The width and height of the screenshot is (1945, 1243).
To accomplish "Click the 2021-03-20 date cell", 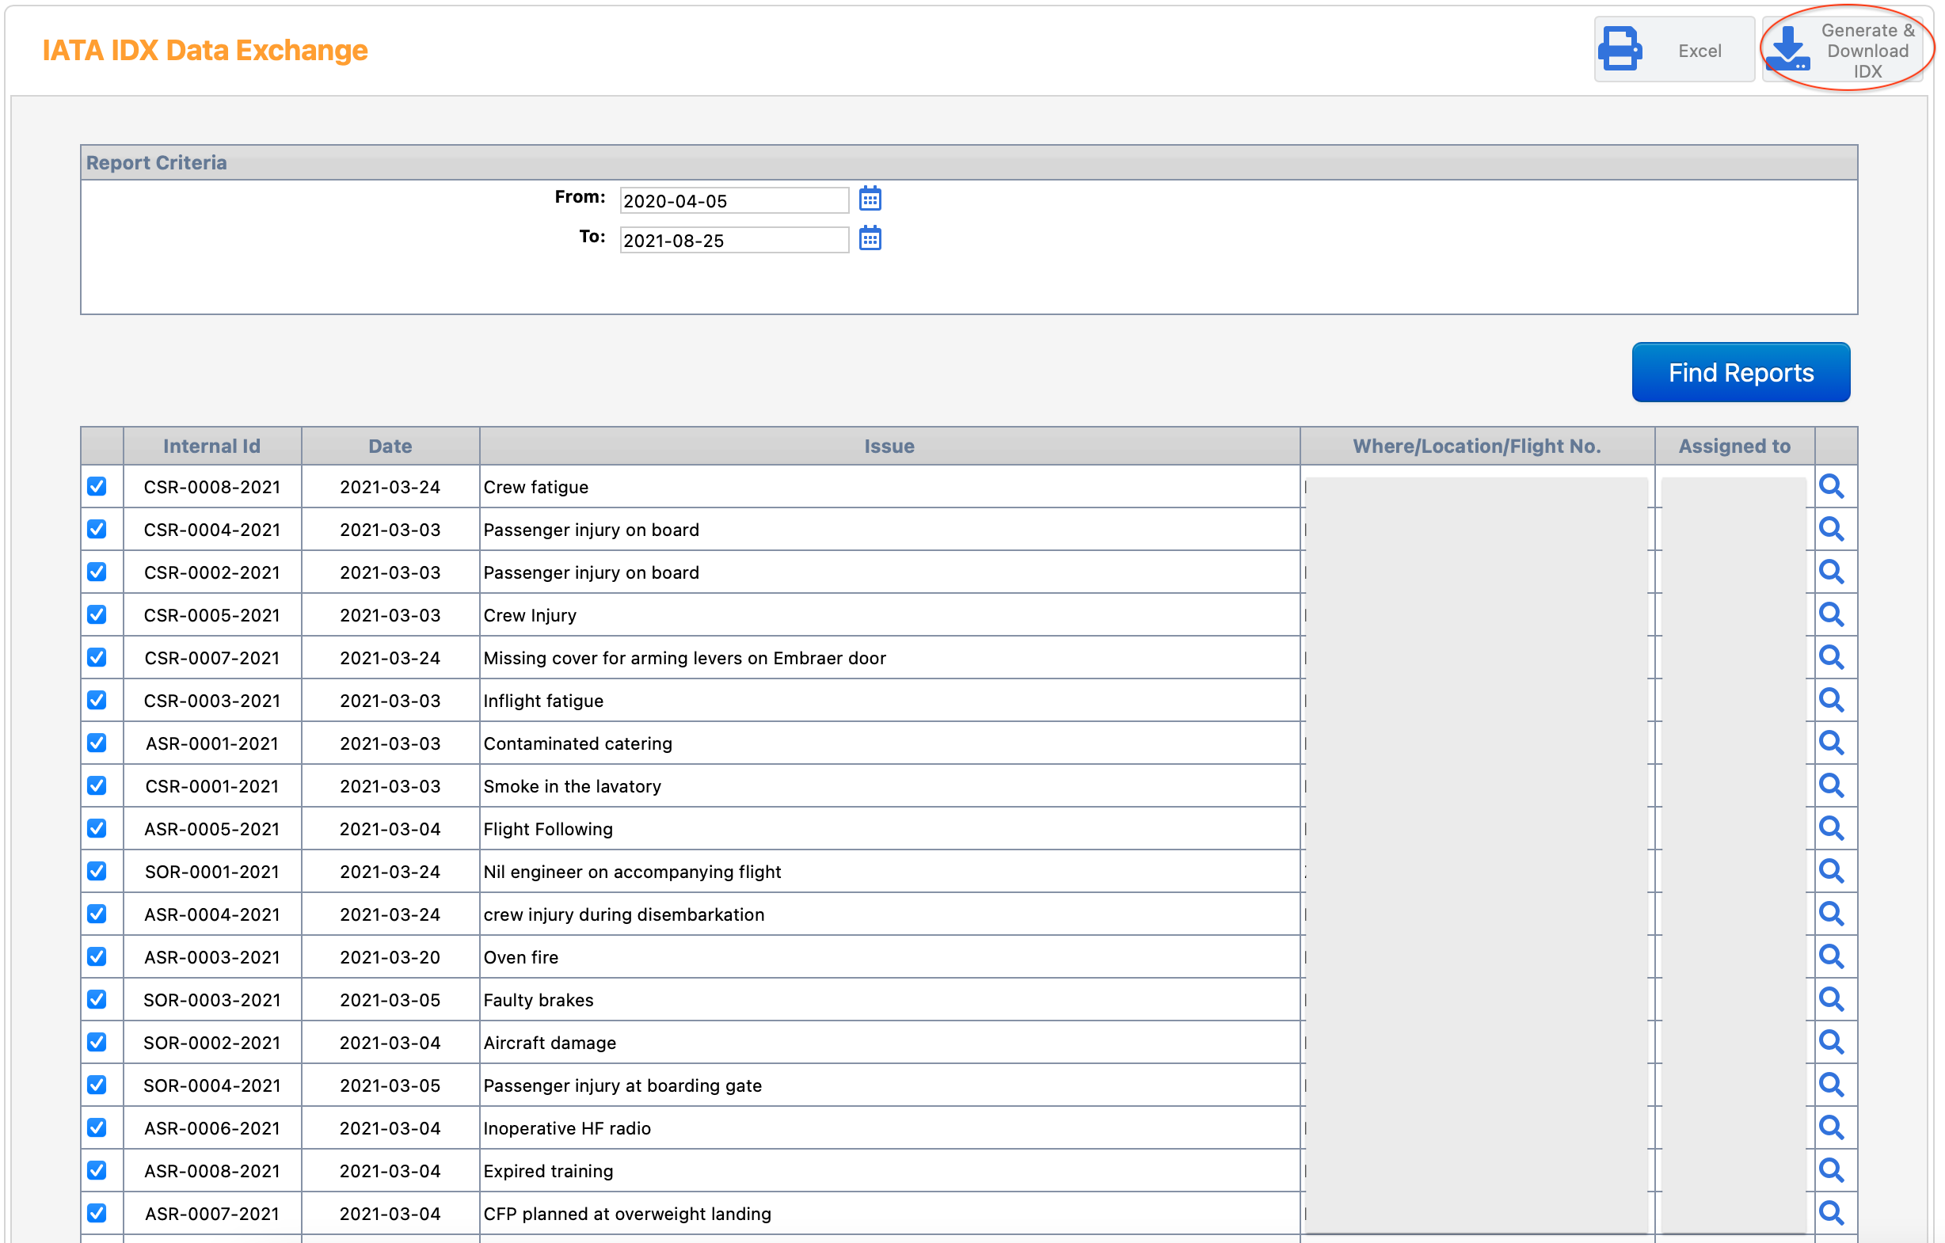I will coord(390,957).
